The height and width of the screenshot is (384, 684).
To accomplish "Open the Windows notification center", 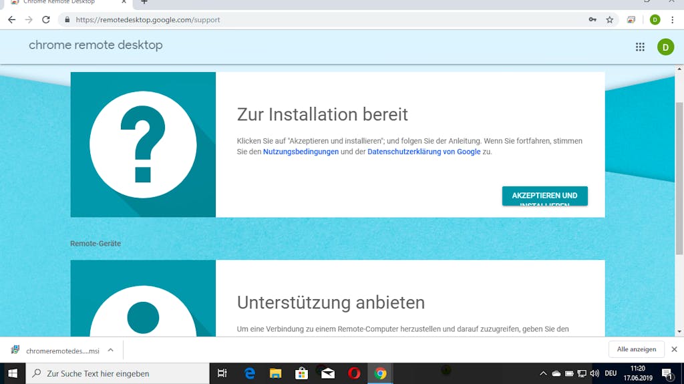I will point(667,373).
